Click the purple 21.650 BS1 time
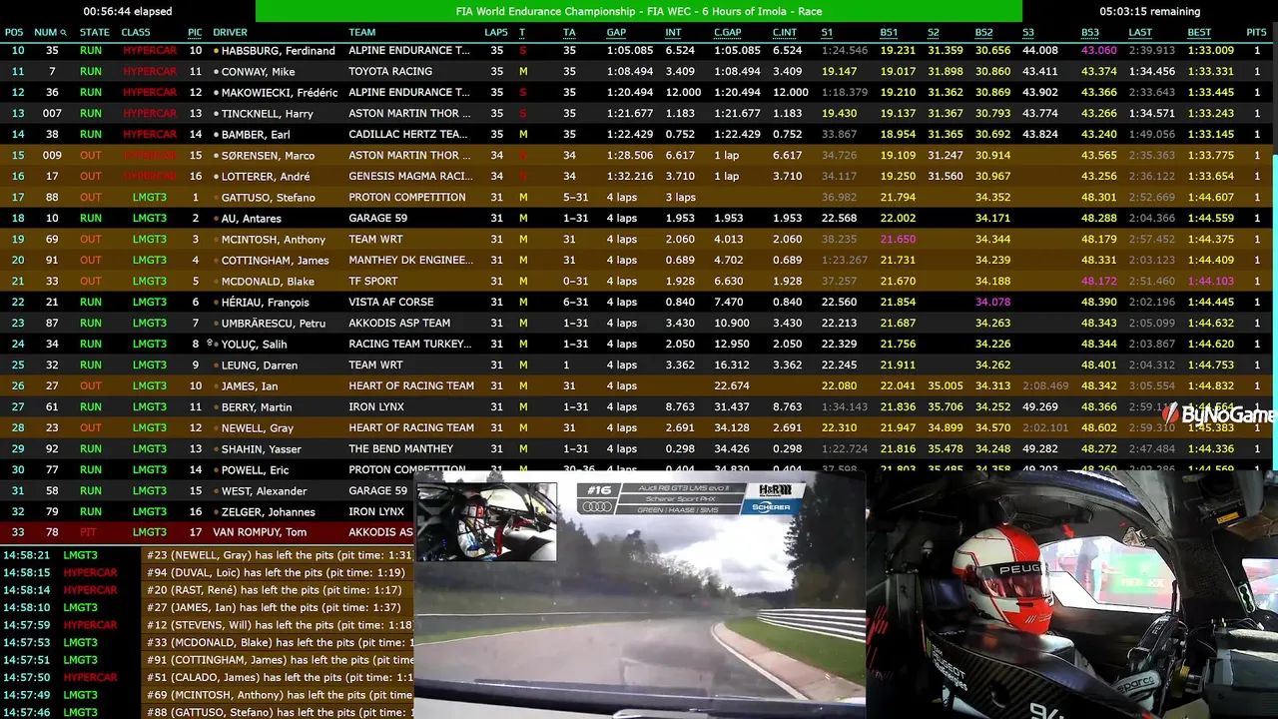1278x719 pixels. pos(898,240)
